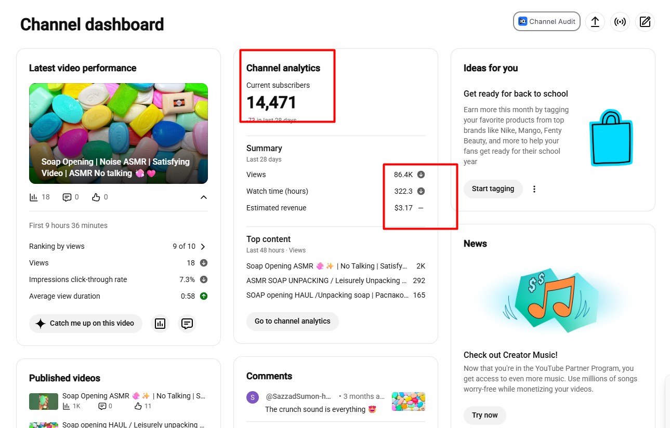Screen dimensions: 670x428
Task: Click Start tagging button
Action: point(493,189)
